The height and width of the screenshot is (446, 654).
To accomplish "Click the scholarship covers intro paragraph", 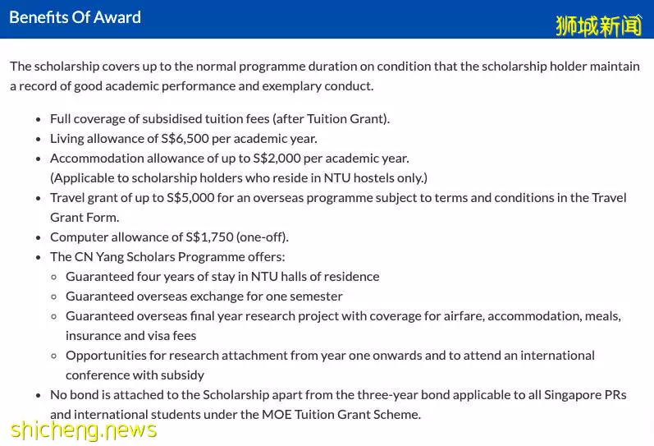I will [x=325, y=76].
